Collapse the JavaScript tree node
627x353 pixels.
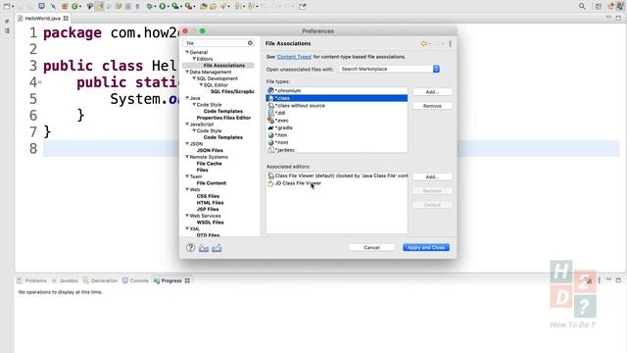click(x=187, y=125)
